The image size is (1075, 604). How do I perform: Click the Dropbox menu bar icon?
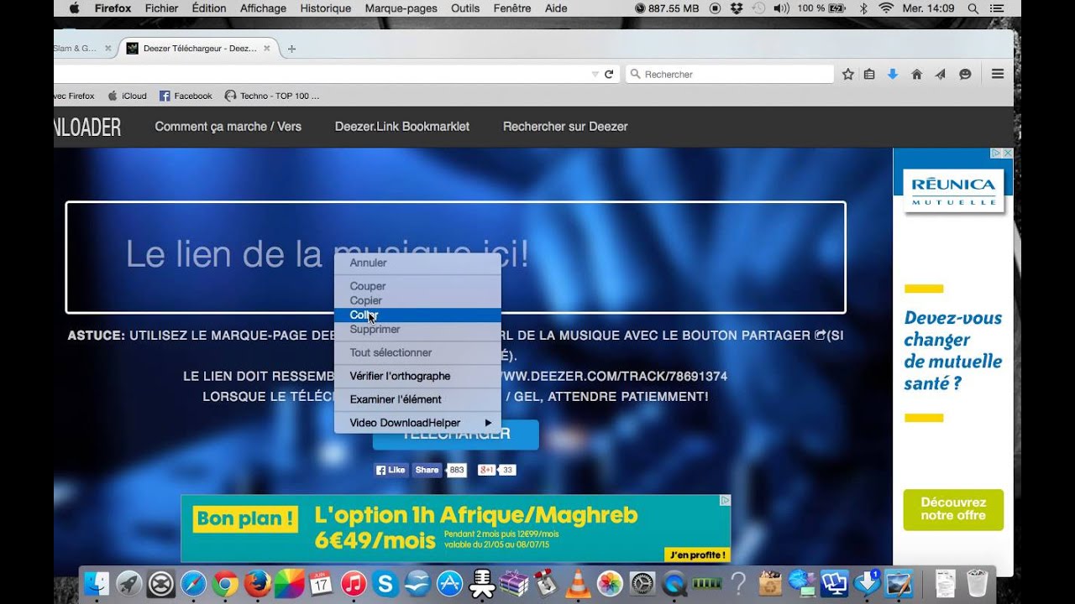(x=737, y=8)
